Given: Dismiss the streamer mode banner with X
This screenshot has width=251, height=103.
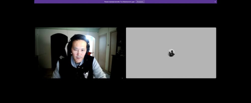Looking at the screenshot, I should tap(215, 2).
